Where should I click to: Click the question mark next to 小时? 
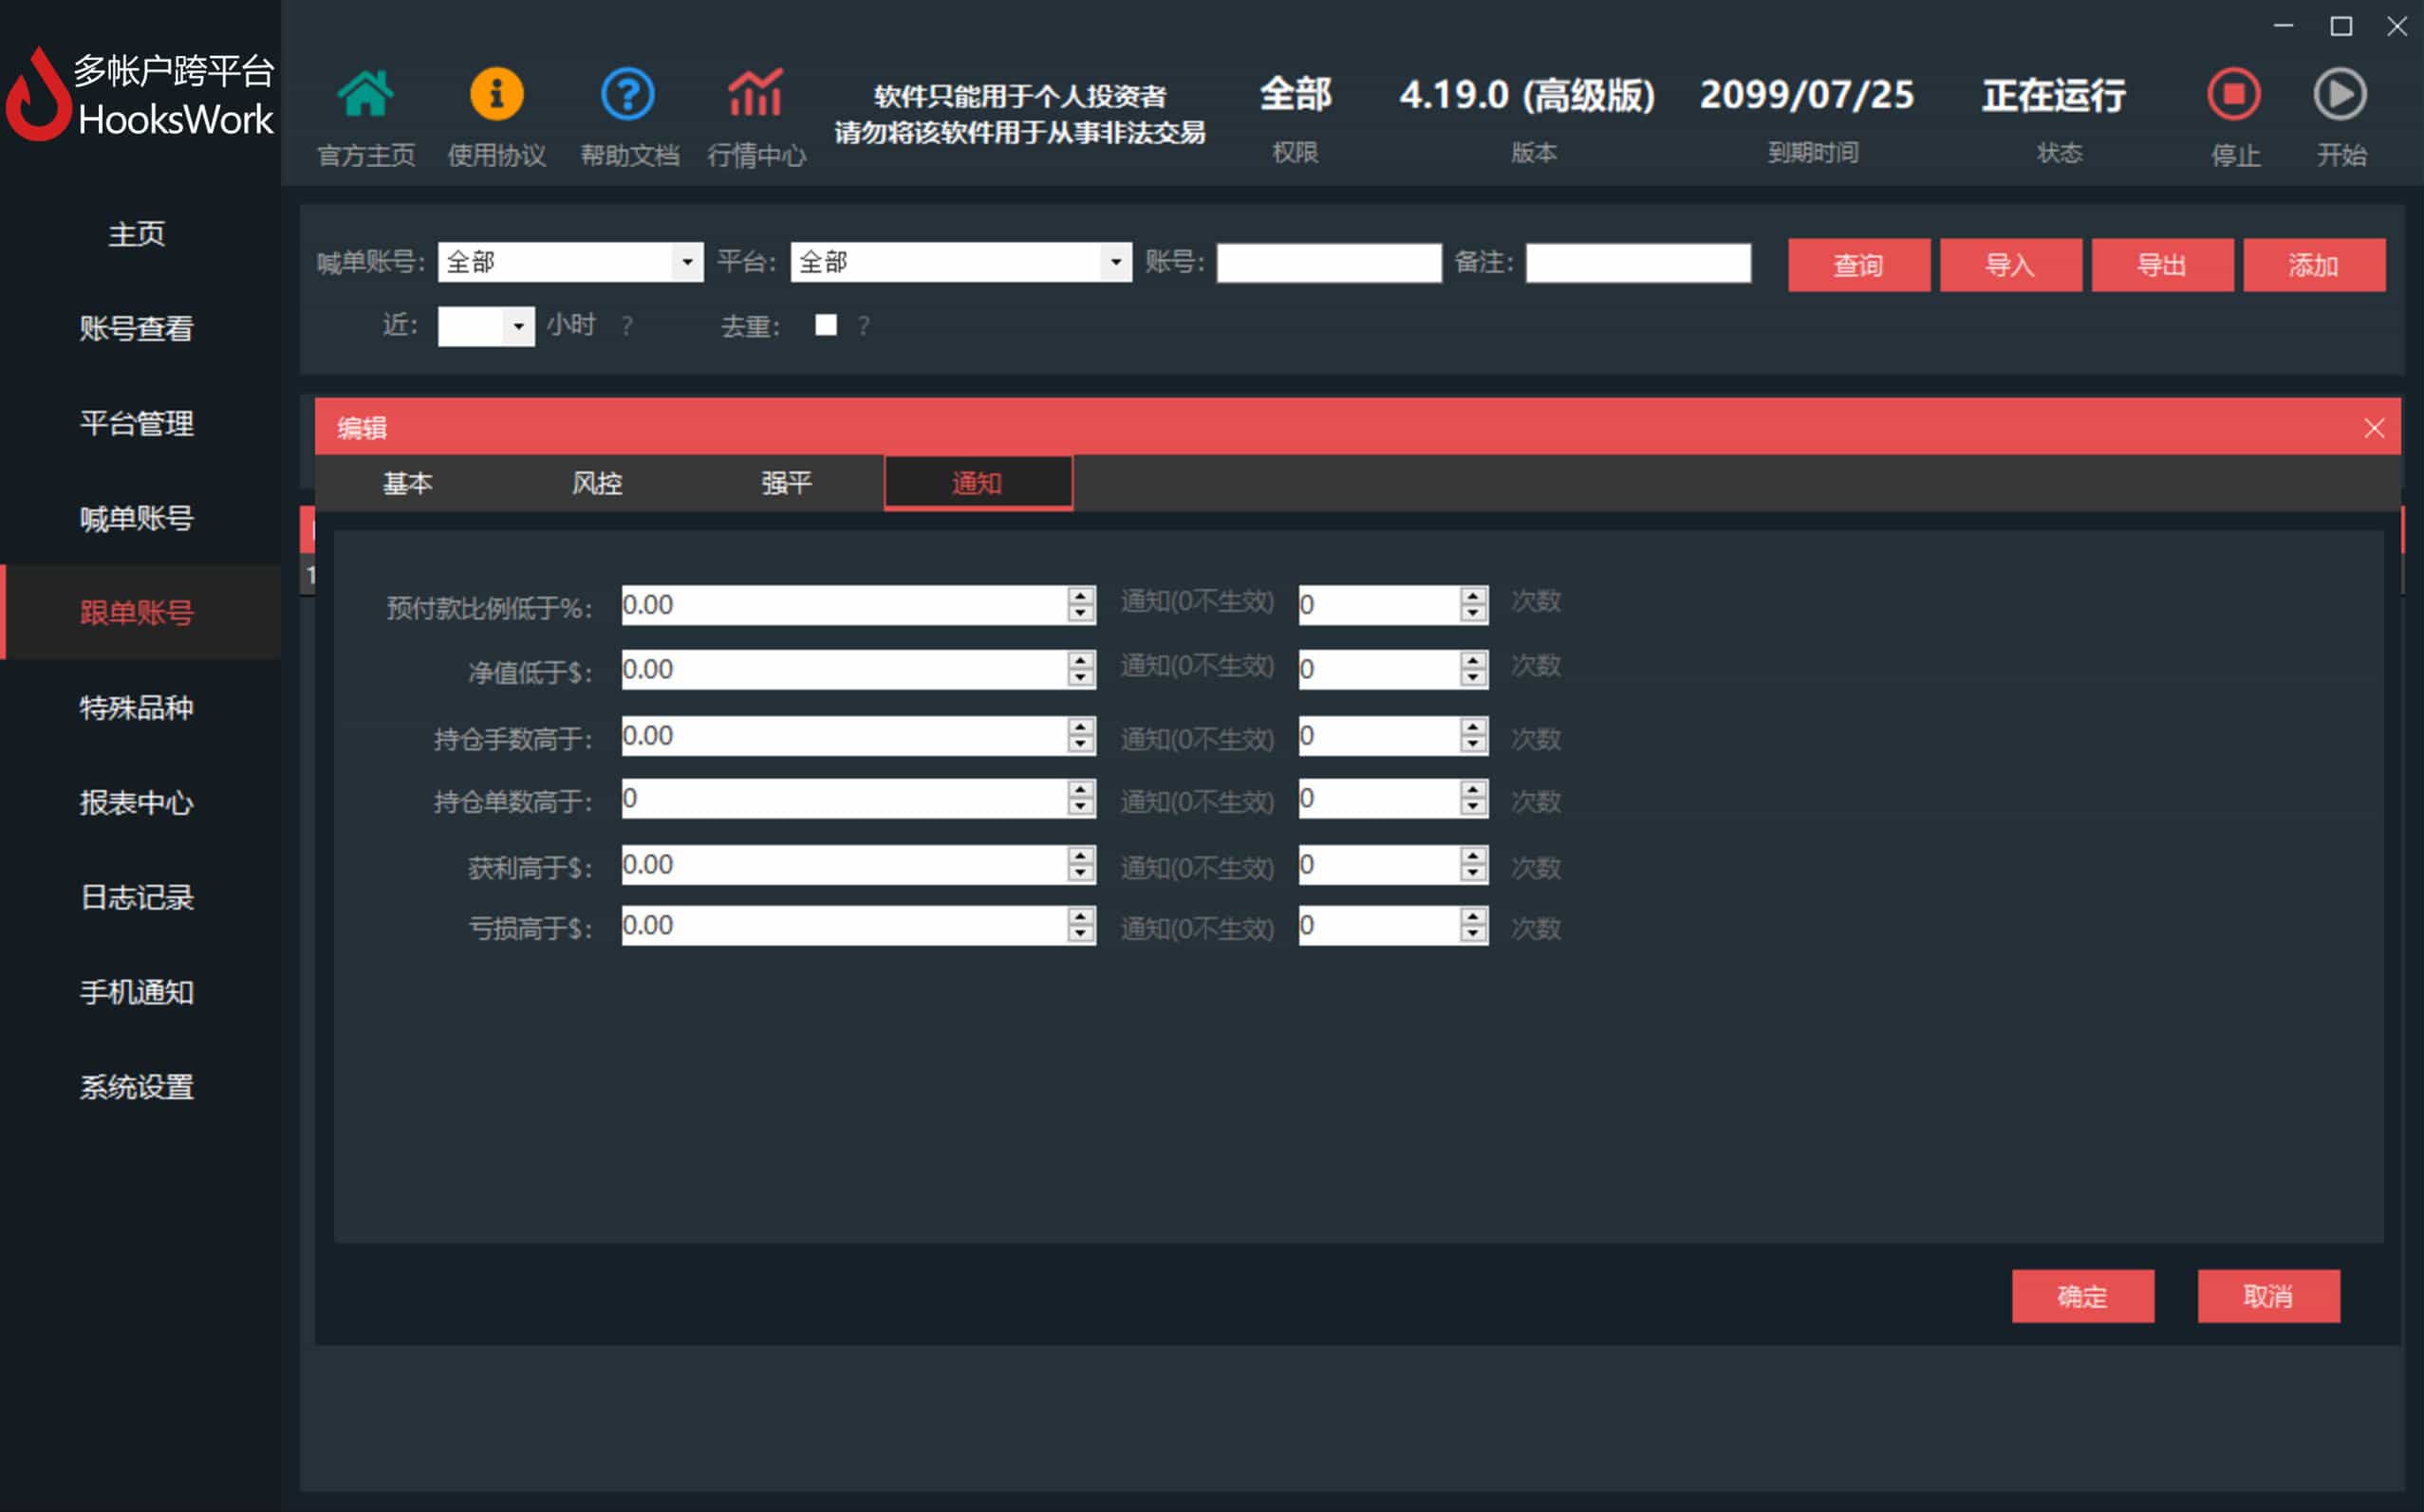(x=626, y=326)
